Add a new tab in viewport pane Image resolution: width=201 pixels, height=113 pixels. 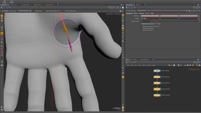(x=58, y=5)
